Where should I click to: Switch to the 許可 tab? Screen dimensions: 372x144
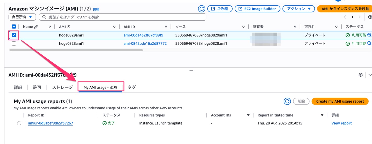[37, 87]
